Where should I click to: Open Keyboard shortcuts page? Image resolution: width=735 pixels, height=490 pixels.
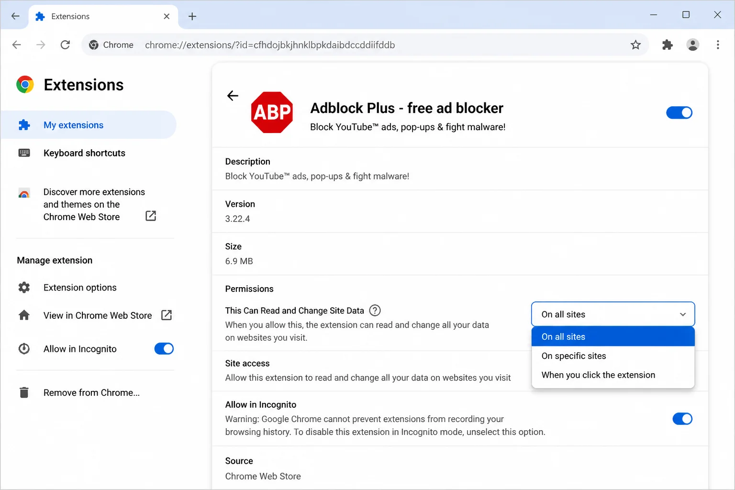point(84,153)
